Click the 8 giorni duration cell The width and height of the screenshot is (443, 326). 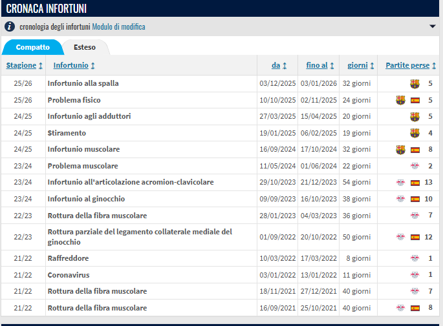click(x=358, y=258)
